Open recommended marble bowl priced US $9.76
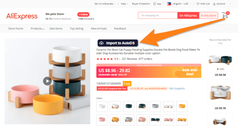This screenshot has width=238, height=126. tap(220, 92)
